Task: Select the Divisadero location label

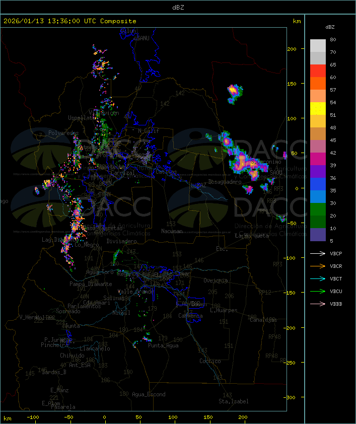Action: click(x=122, y=241)
